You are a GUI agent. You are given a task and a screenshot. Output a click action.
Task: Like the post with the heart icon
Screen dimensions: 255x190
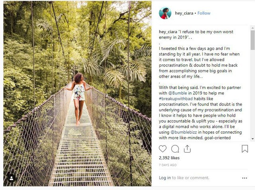click(x=163, y=149)
